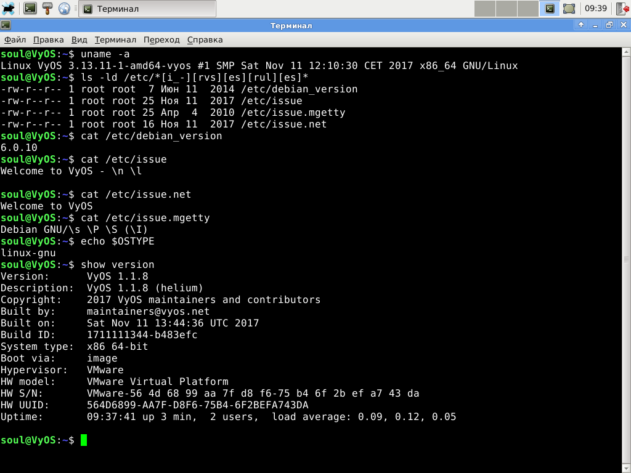Click 'Sat Nov 11 13:44:36 UTC 2017' build date
631x473 pixels.
click(173, 323)
